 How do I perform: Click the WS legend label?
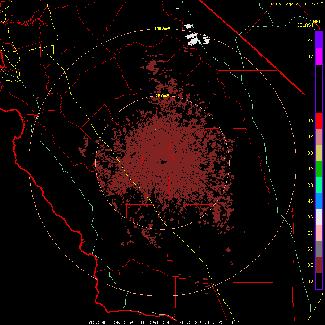(310, 201)
